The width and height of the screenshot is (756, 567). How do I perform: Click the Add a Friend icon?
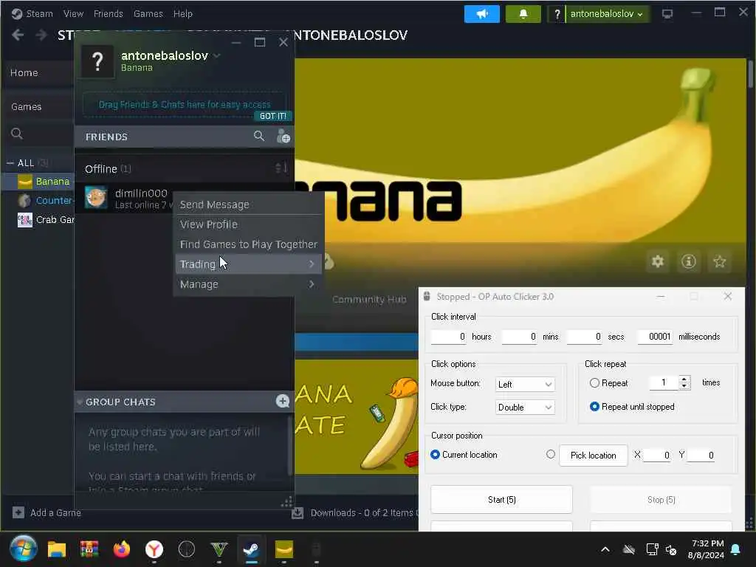click(x=283, y=137)
